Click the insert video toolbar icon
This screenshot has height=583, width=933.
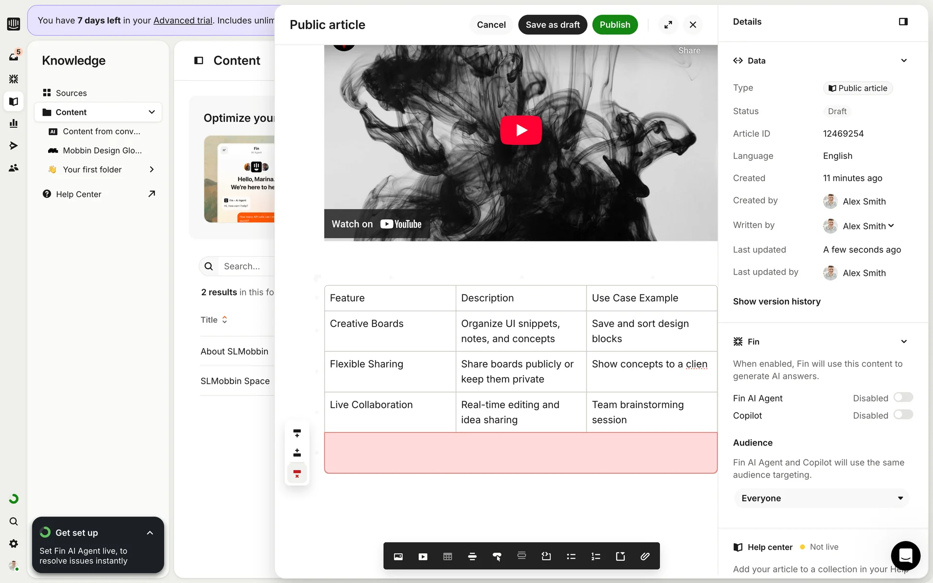(x=423, y=556)
